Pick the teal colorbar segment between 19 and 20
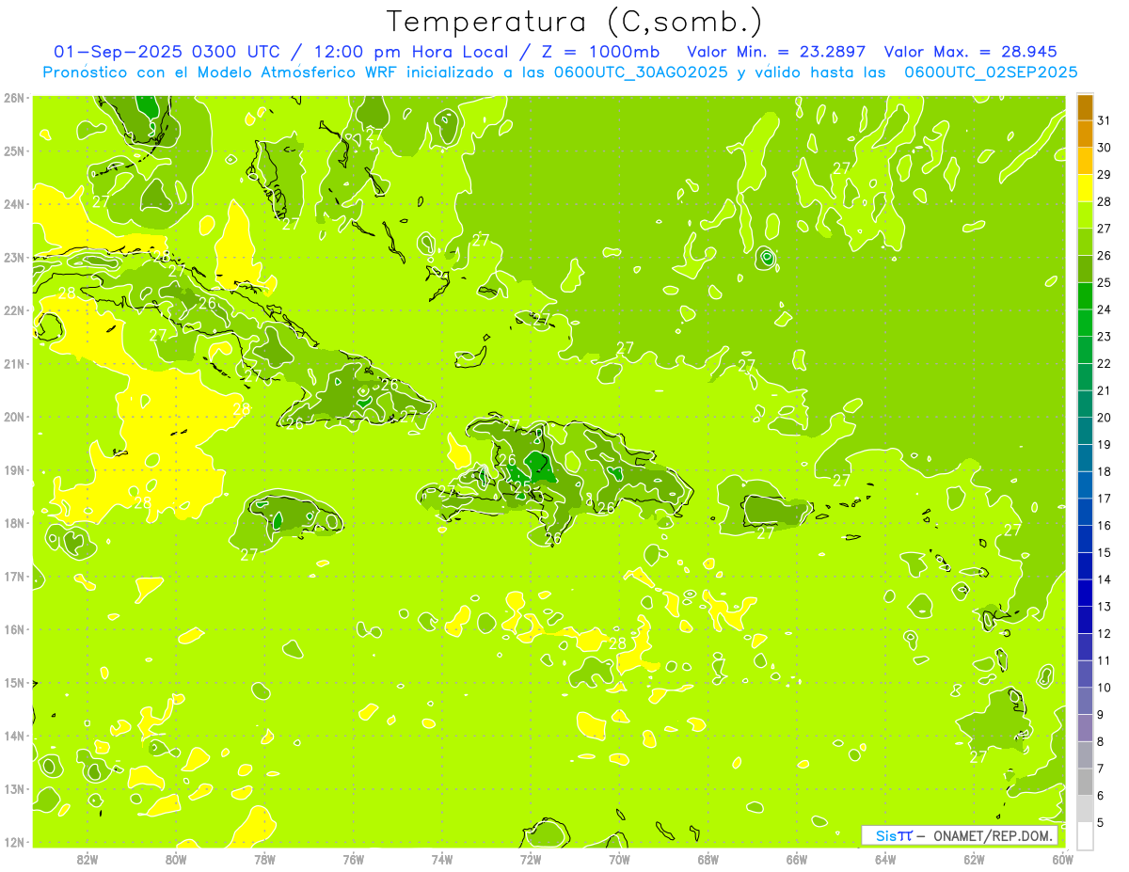This screenshot has width=1129, height=872. click(1085, 431)
